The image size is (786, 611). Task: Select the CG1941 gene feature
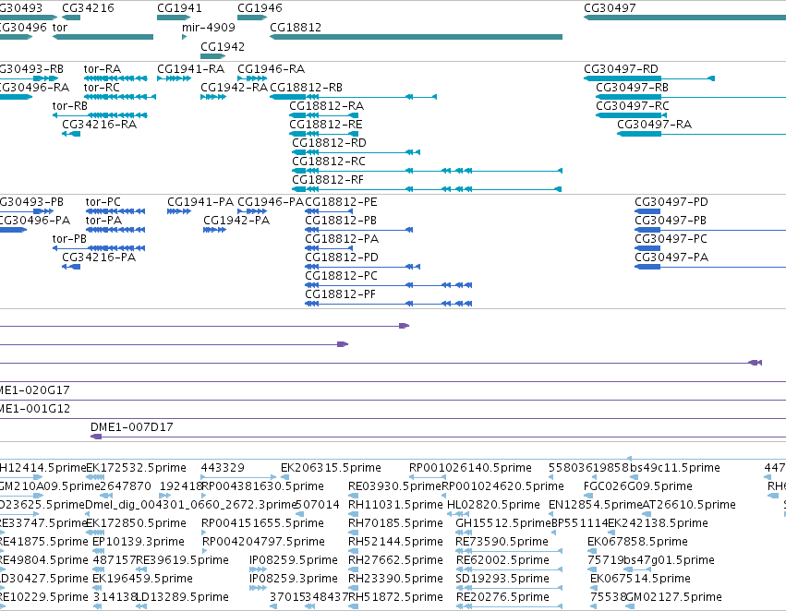coord(174,18)
